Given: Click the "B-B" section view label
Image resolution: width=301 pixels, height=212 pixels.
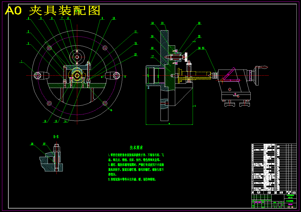Looking at the screenshot, I should [x=56, y=137].
